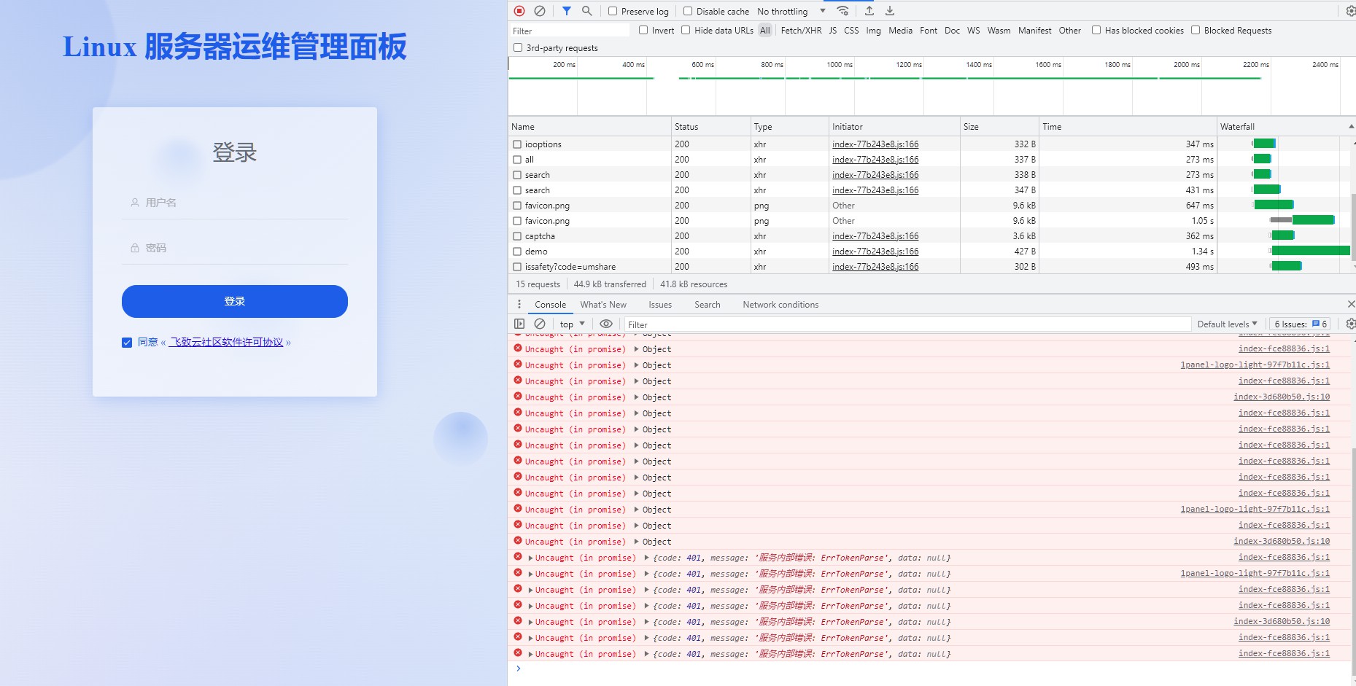Search within network requests
Image resolution: width=1356 pixels, height=686 pixels.
[x=586, y=11]
